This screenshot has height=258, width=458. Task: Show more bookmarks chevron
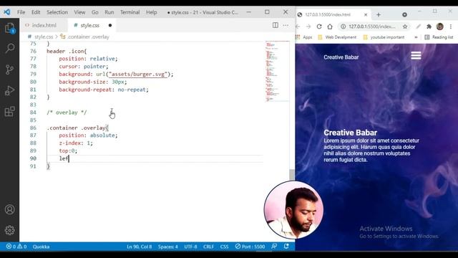coord(416,37)
